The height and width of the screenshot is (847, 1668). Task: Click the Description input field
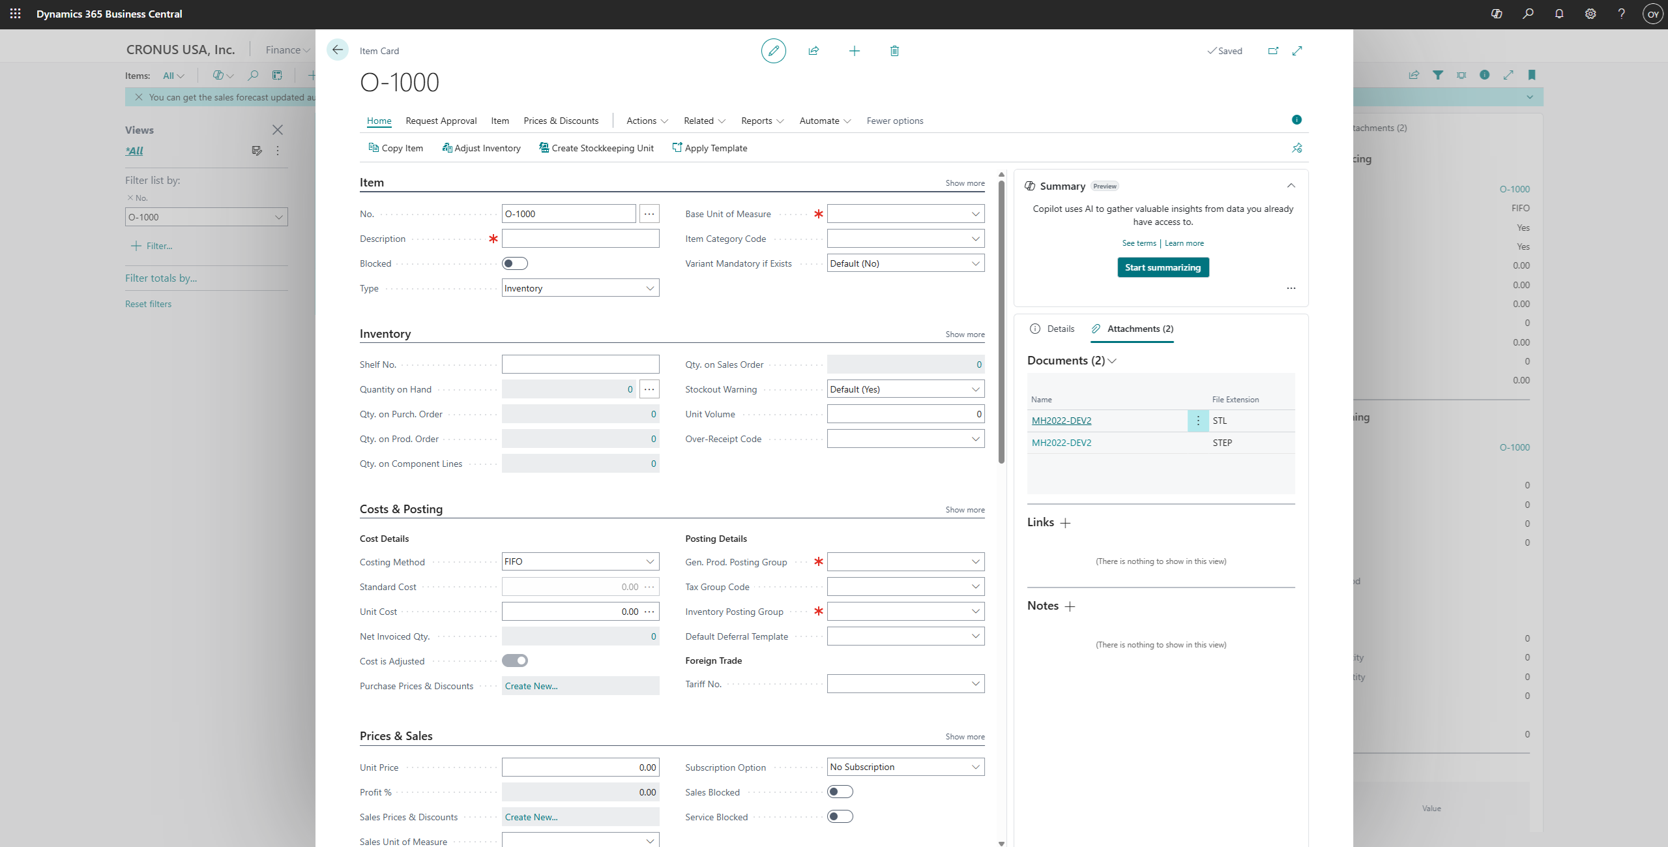tap(580, 239)
